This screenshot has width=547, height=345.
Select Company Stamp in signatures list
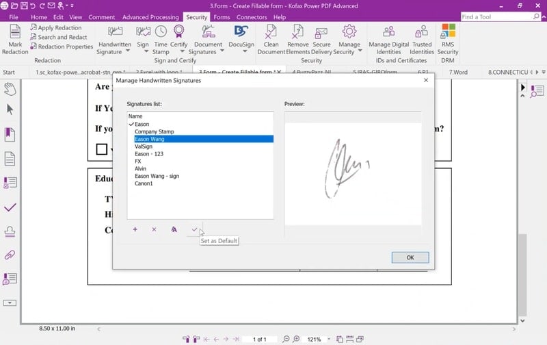[x=155, y=131]
